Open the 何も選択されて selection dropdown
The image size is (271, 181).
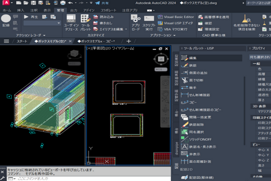click(260, 57)
